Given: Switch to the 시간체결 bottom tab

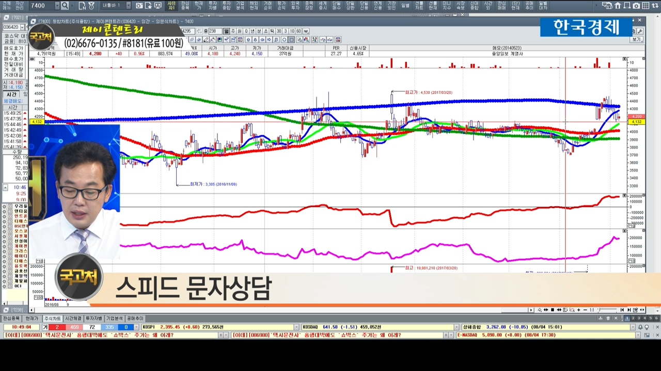Looking at the screenshot, I should pos(73,318).
